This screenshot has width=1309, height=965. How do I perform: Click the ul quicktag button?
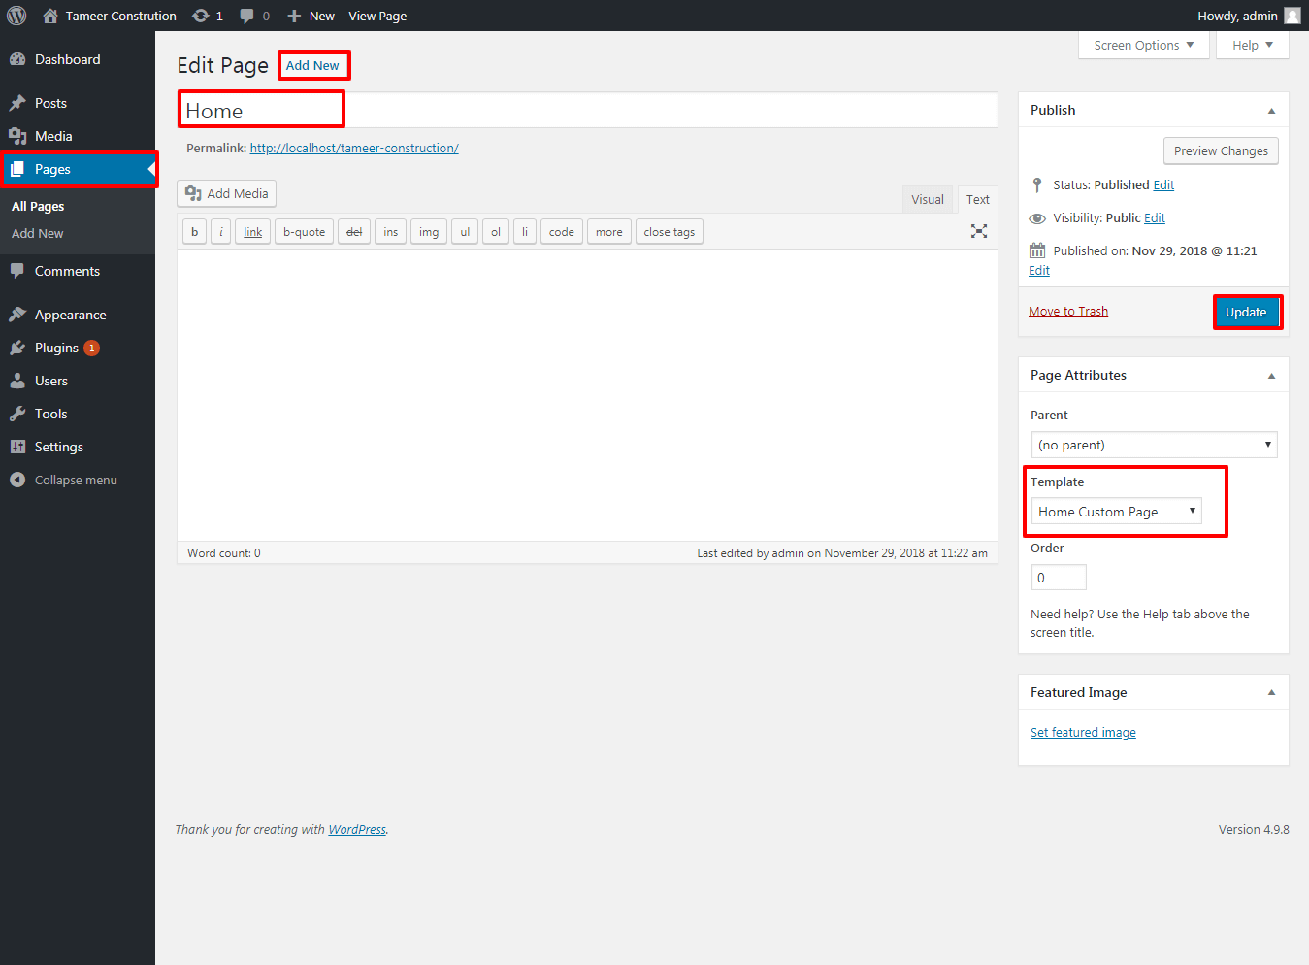465,232
